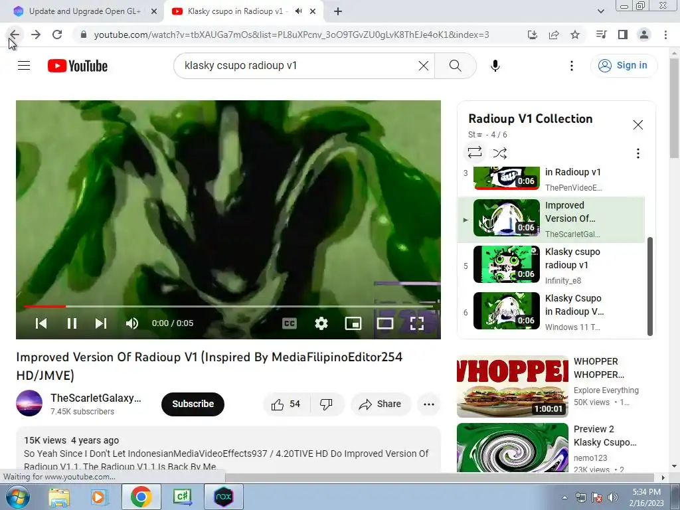Skip to previous video in player
This screenshot has width=680, height=510.
coord(41,323)
